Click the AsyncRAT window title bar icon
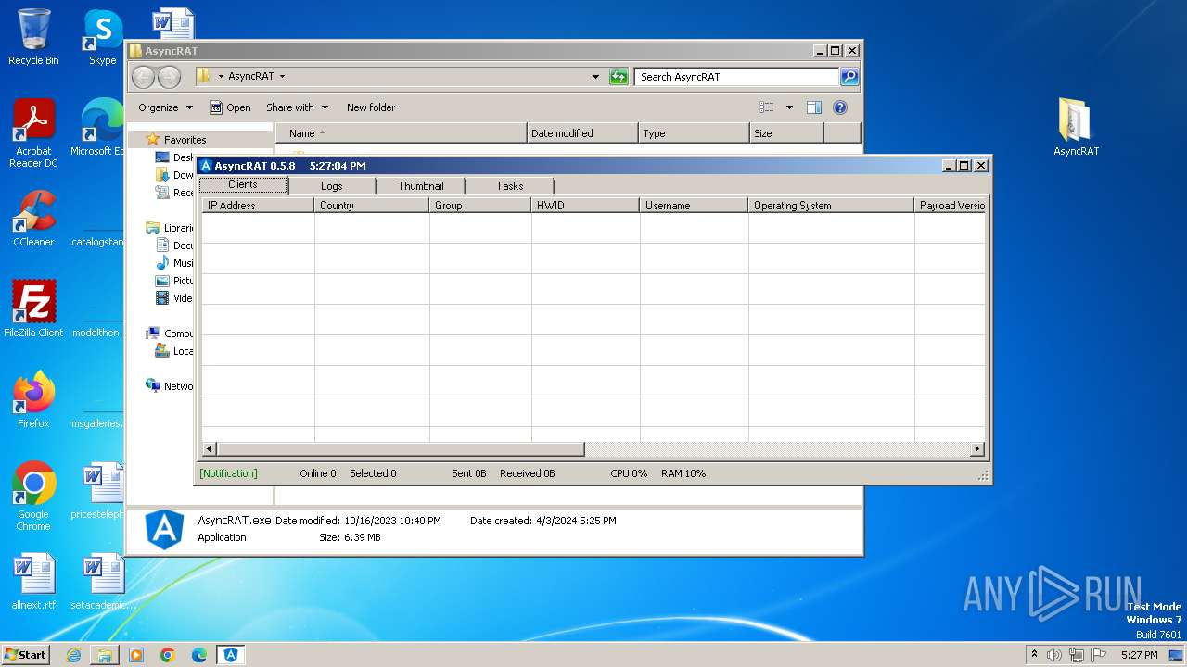The height and width of the screenshot is (667, 1187). [x=206, y=166]
